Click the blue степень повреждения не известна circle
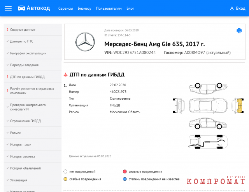The image size is (249, 192). pos(125,179)
